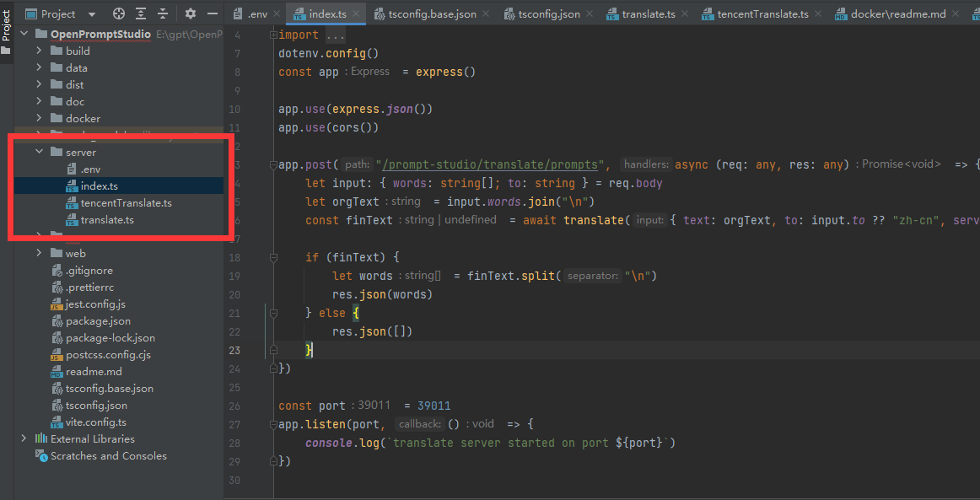Image resolution: width=980 pixels, height=500 pixels.
Task: Click the External Libraries node icon
Action: [40, 438]
